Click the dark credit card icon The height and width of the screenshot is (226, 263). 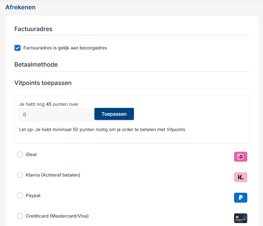click(240, 218)
